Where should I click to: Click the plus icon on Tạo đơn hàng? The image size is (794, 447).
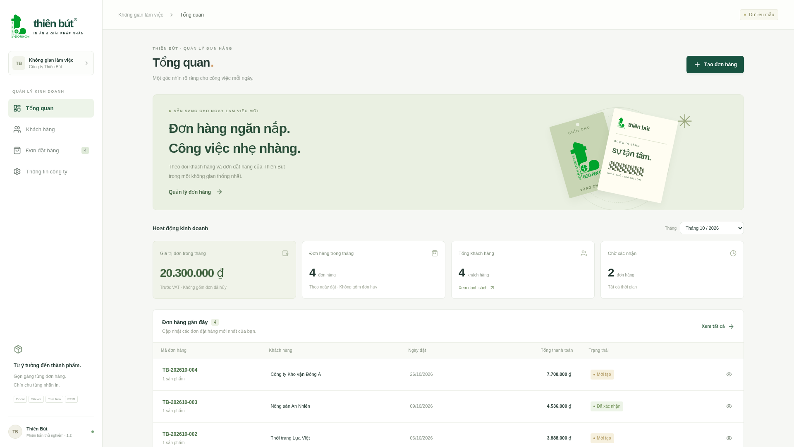pyautogui.click(x=697, y=65)
